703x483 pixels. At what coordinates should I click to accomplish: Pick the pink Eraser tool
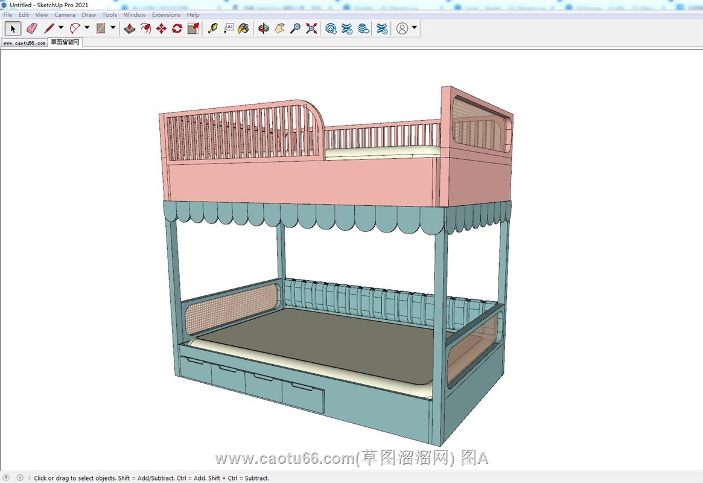[32, 29]
